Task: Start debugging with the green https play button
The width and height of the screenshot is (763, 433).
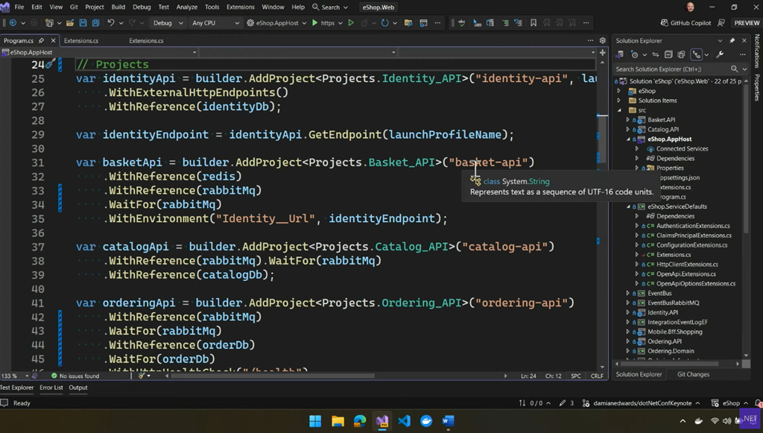Action: [x=315, y=23]
